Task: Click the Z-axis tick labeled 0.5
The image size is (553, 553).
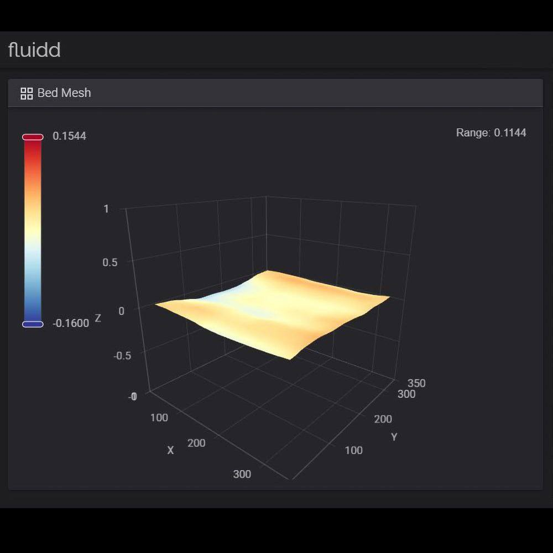Action: point(110,262)
